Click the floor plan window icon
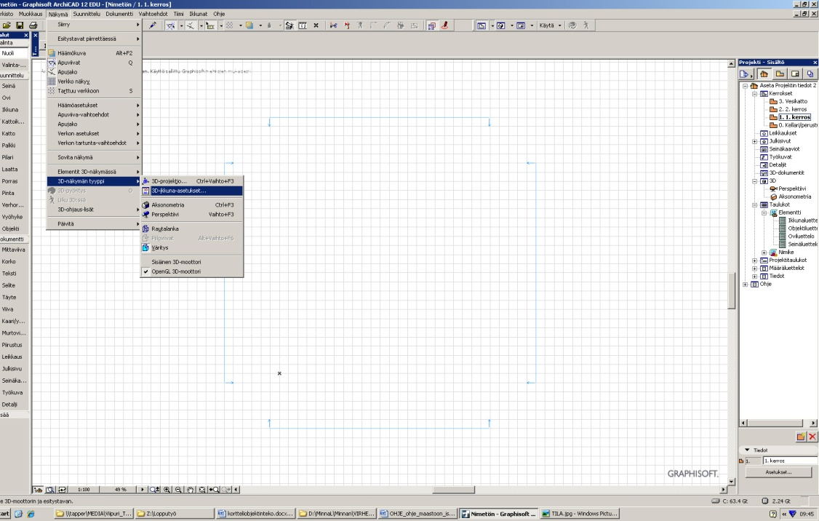This screenshot has height=521, width=819. 482,25
